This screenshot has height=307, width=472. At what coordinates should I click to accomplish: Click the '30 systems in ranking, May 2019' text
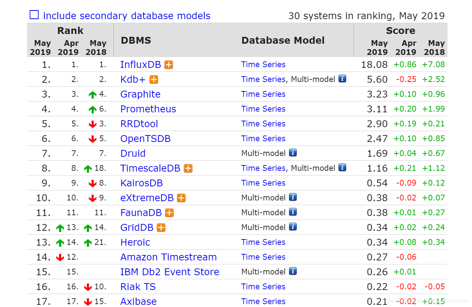[367, 16]
